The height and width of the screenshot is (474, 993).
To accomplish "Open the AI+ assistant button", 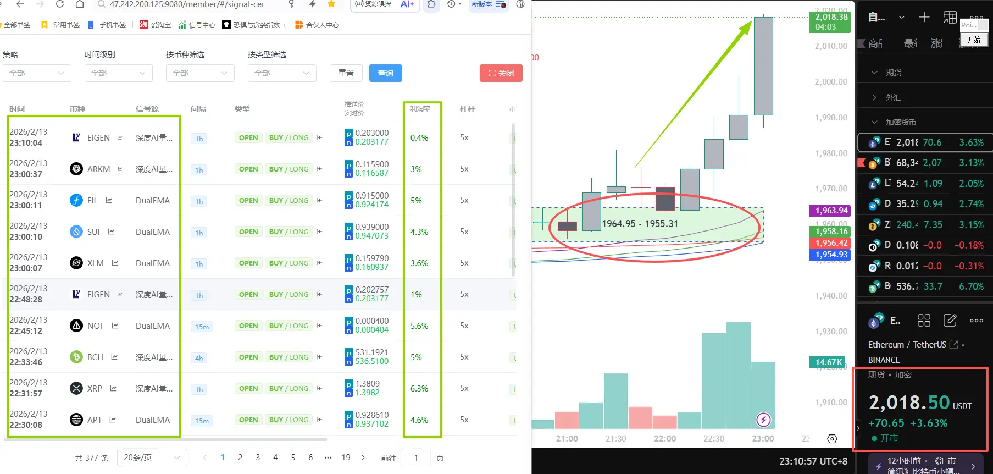I will 407,4.
